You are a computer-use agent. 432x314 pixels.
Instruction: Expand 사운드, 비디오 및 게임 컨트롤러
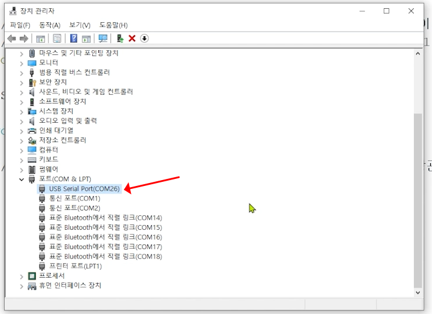coord(22,92)
